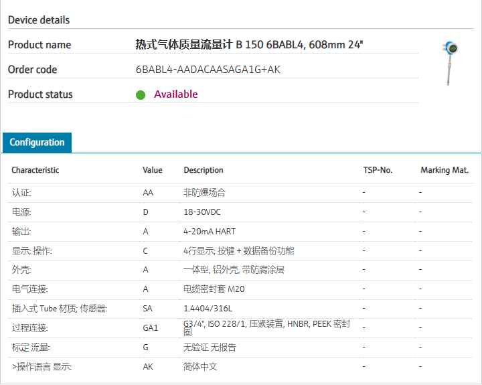Select the 18-30VDC power supply description
482x385 pixels.
[202, 212]
